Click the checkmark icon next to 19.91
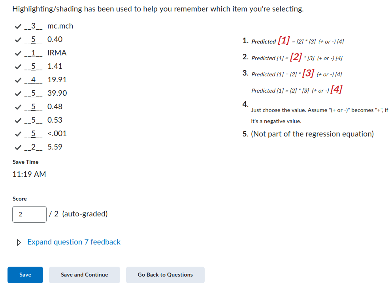 18,80
